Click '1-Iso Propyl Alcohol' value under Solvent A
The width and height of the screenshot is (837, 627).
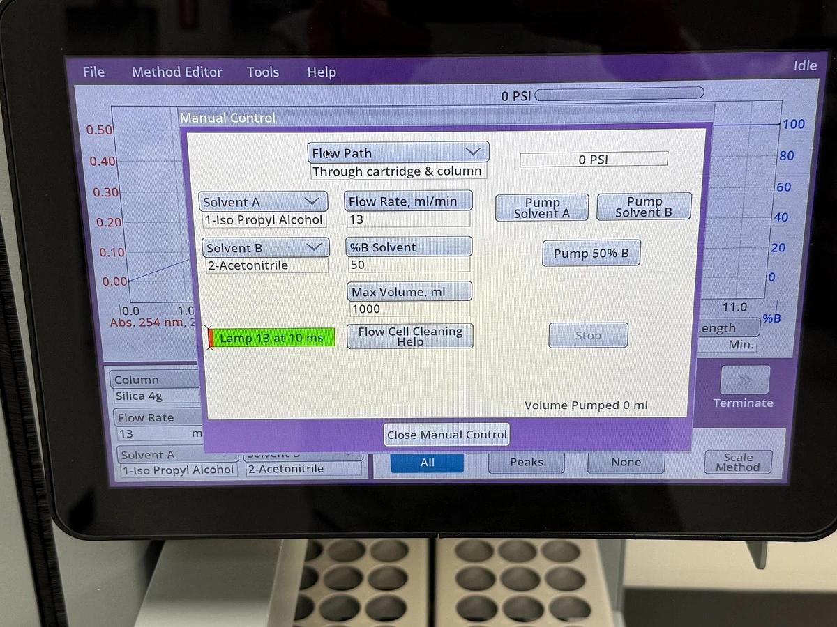(x=264, y=220)
